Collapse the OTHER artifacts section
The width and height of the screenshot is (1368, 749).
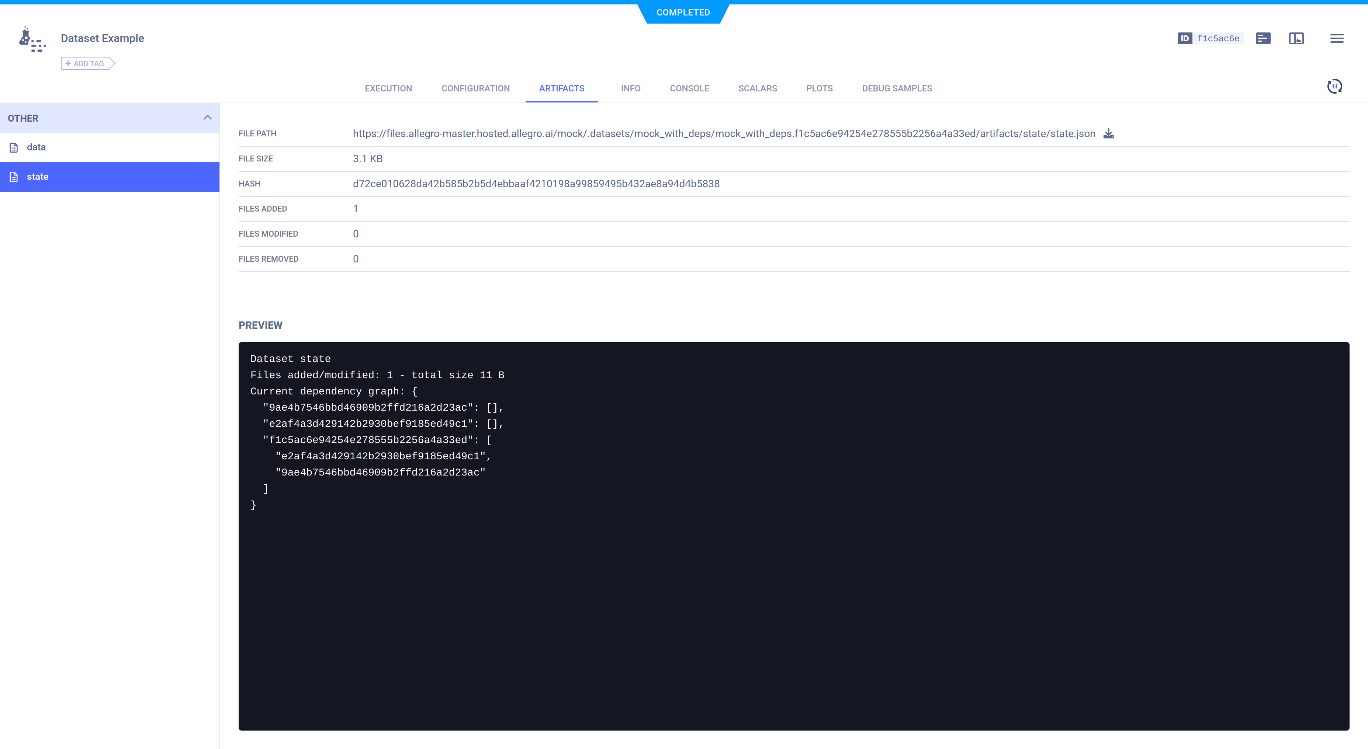[207, 117]
